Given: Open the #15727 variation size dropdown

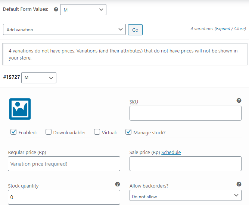Looking at the screenshot, I should (x=39, y=78).
